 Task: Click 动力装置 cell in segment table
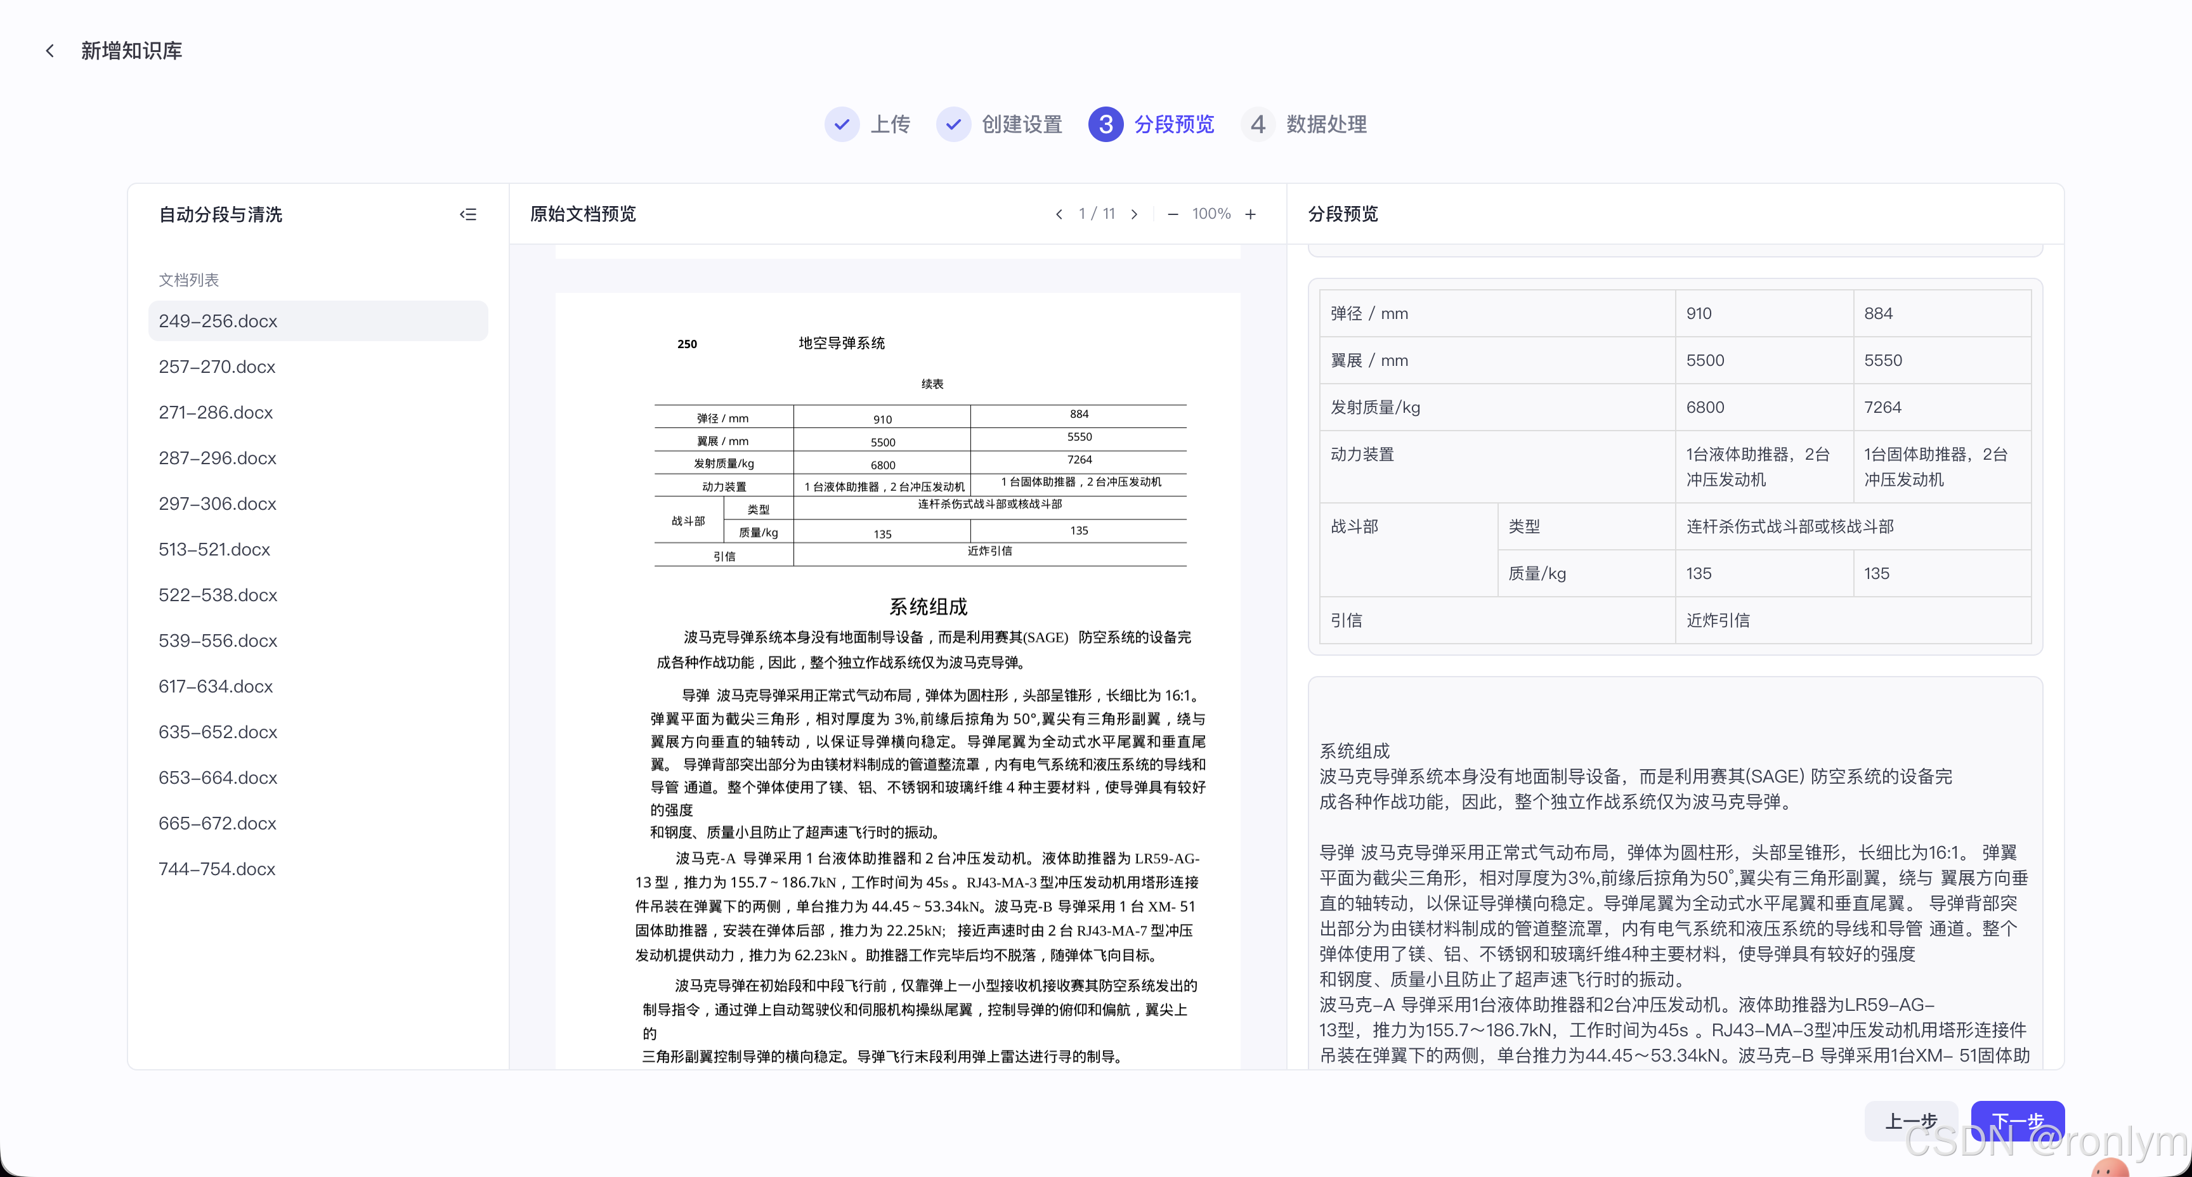pyautogui.click(x=1497, y=467)
